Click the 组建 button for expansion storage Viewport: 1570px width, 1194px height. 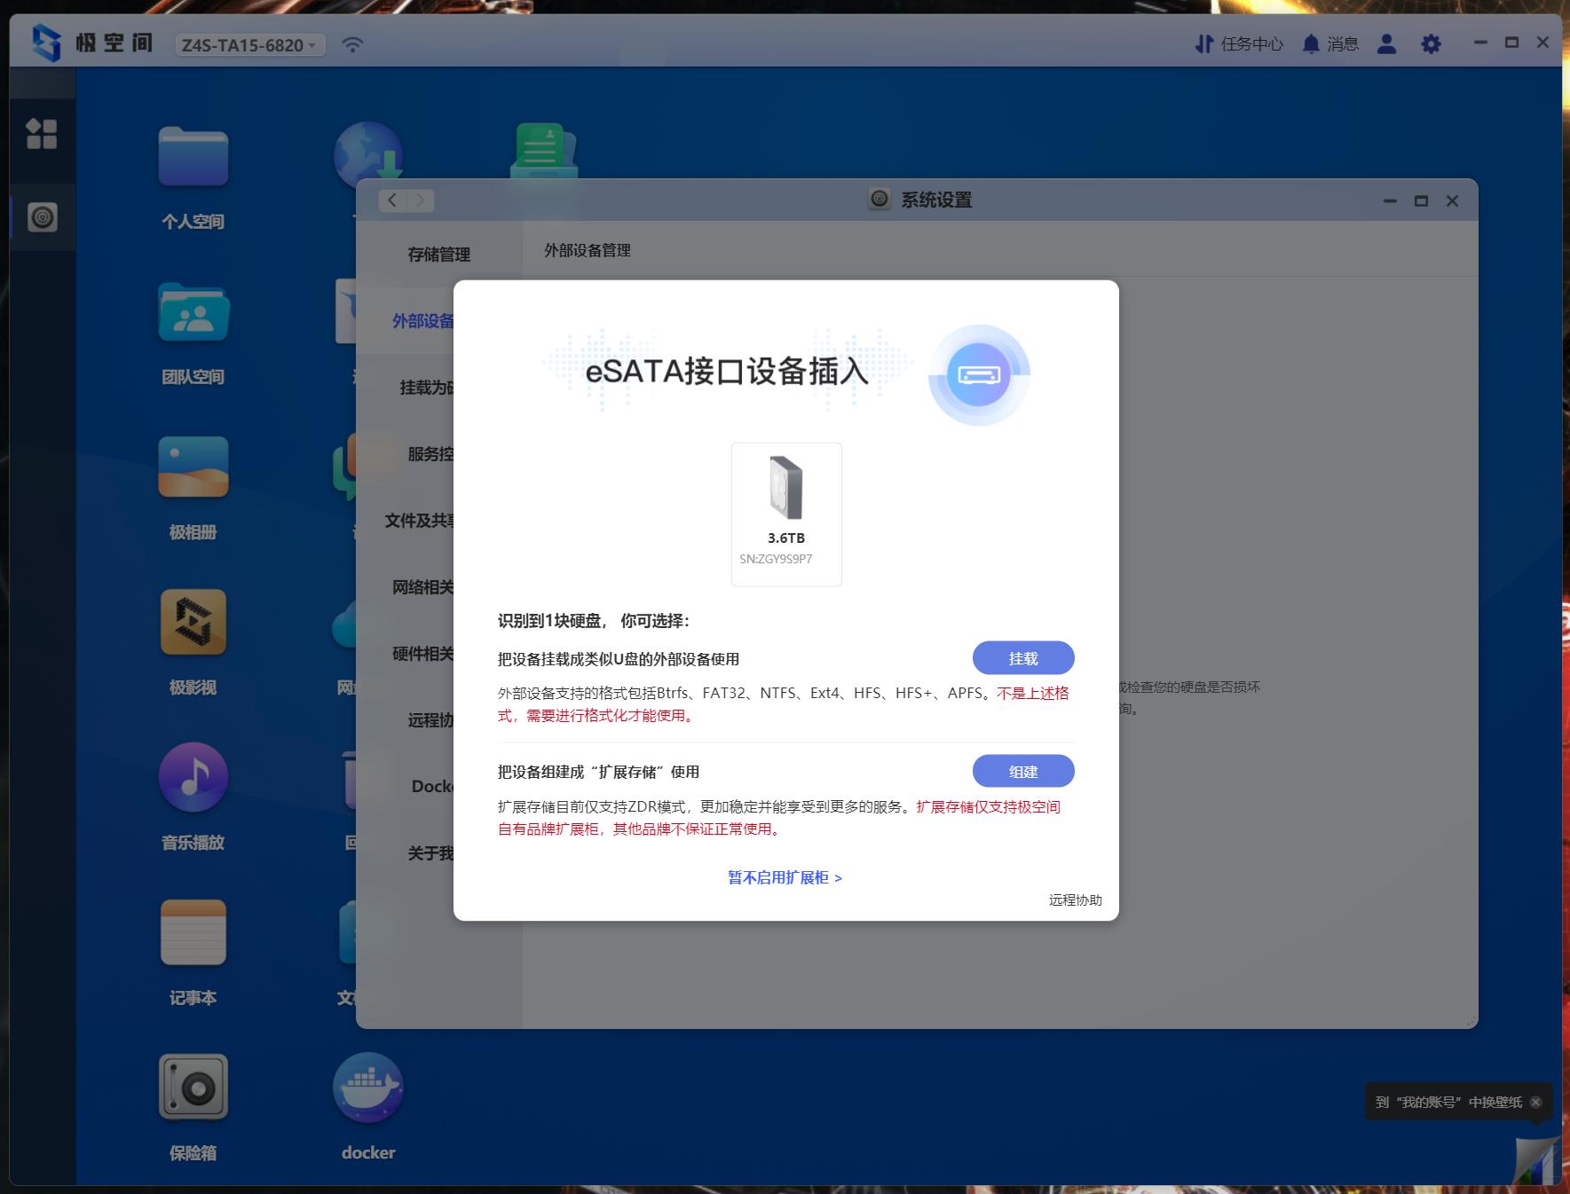(1023, 771)
